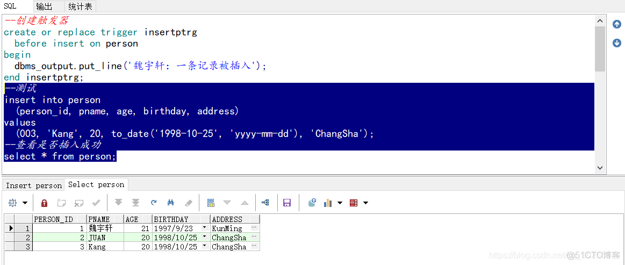The width and height of the screenshot is (625, 265).
Task: Click the editor scrollbar down arrow
Action: 600,168
